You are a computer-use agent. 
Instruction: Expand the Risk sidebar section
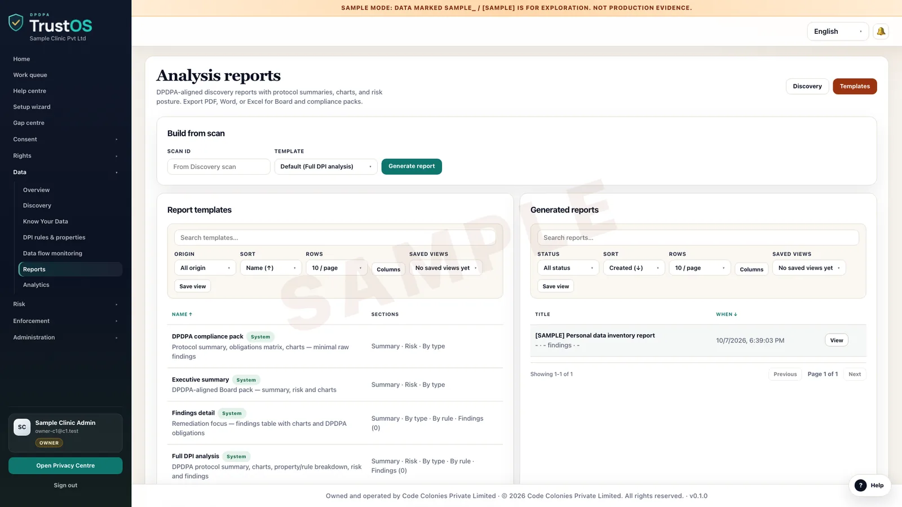click(x=65, y=304)
